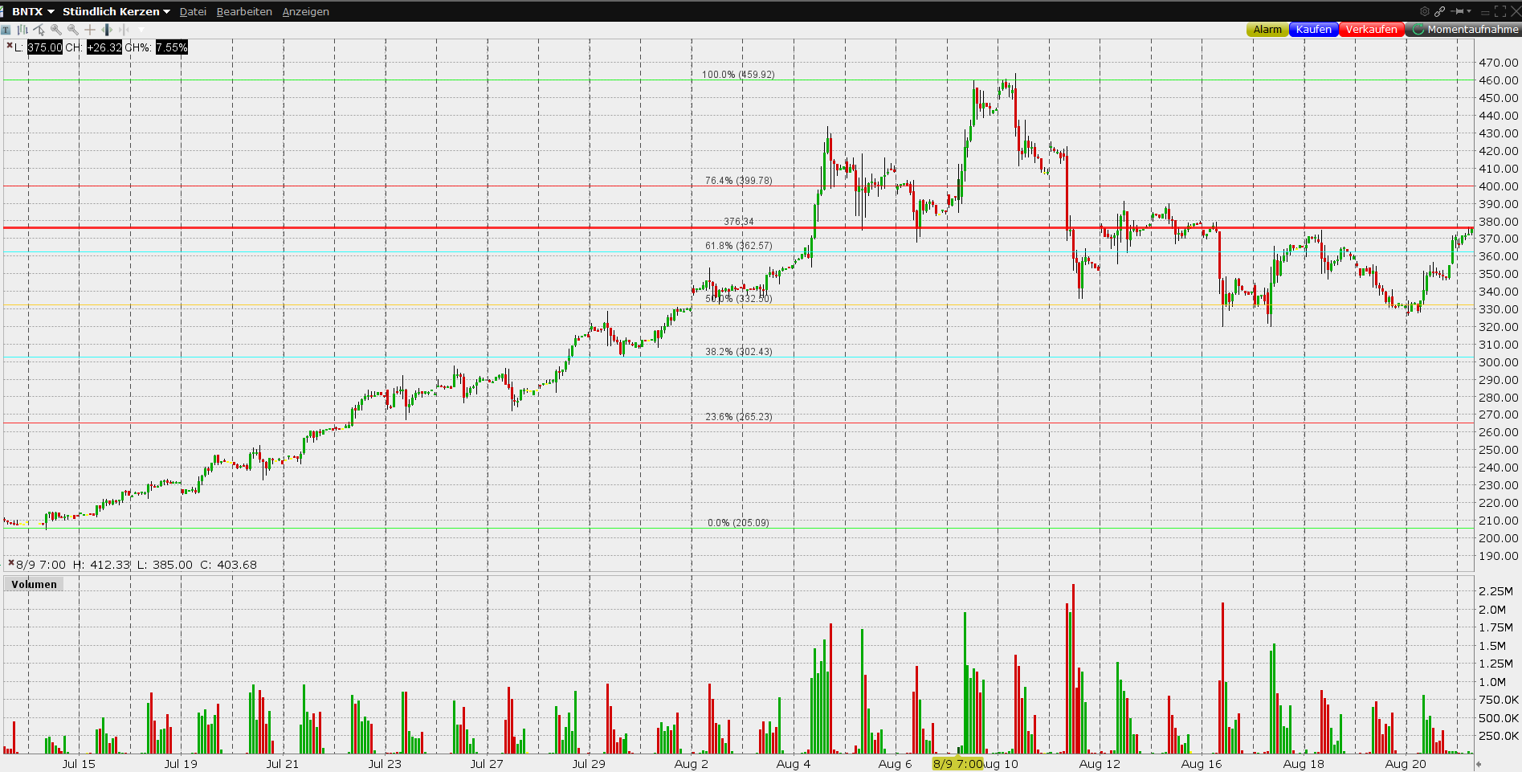Click the 470.00 price axis label

1499,63
